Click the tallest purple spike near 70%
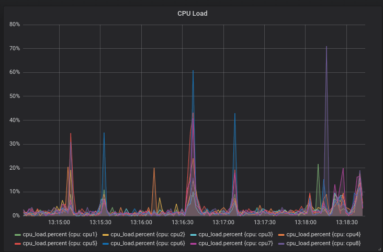The image size is (383, 252). point(326,47)
